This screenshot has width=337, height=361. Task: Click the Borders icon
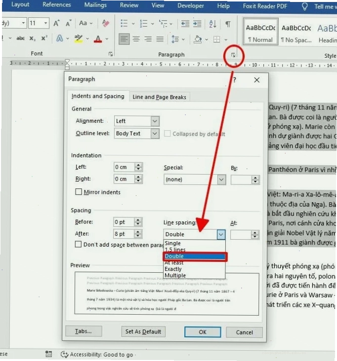[x=216, y=39]
